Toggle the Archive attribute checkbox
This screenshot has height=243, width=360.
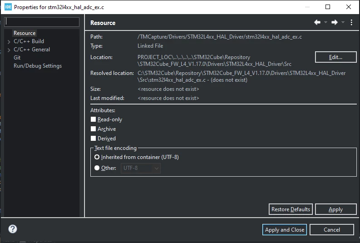coord(93,129)
